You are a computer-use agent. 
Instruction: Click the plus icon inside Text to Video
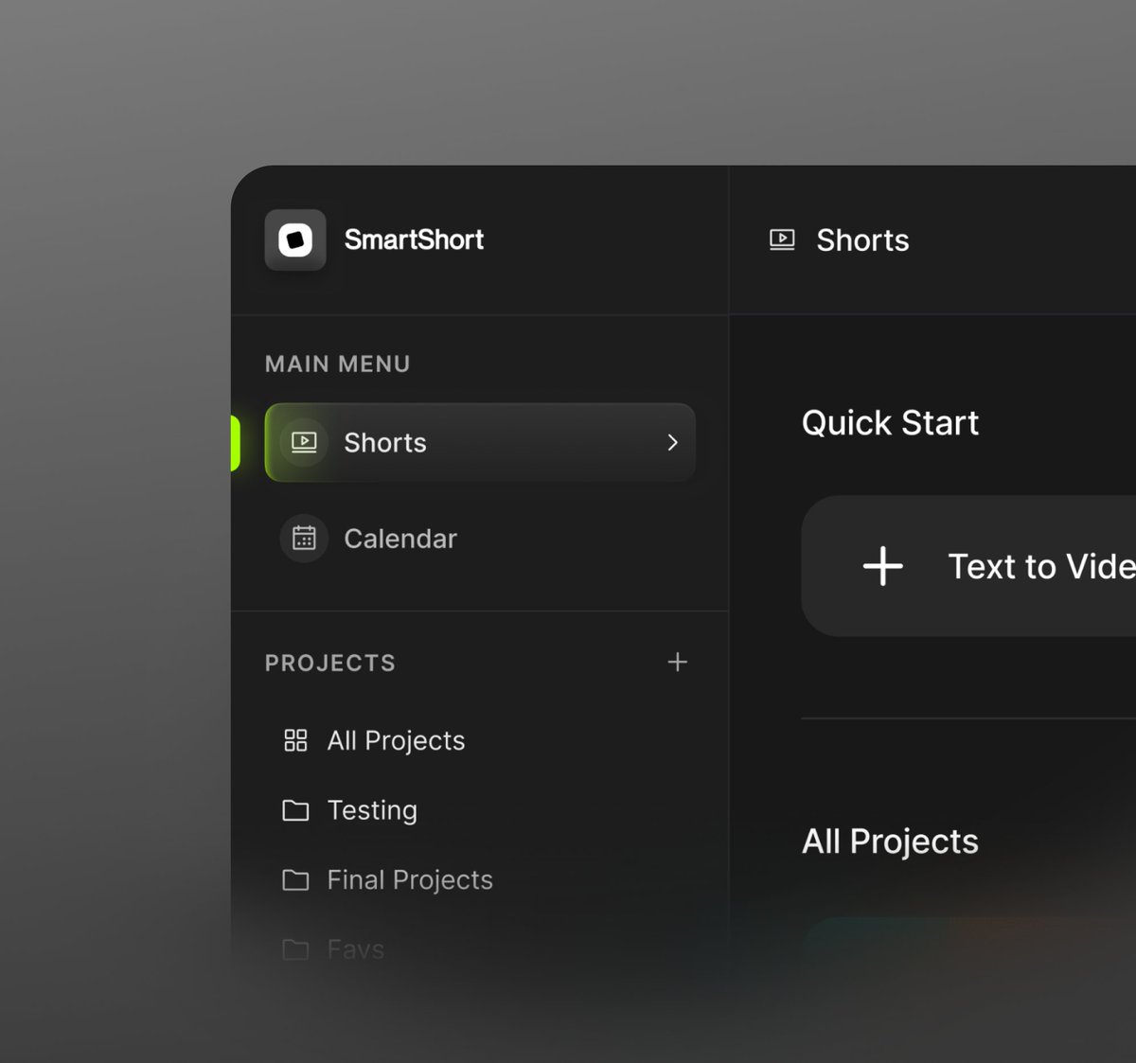click(x=881, y=566)
